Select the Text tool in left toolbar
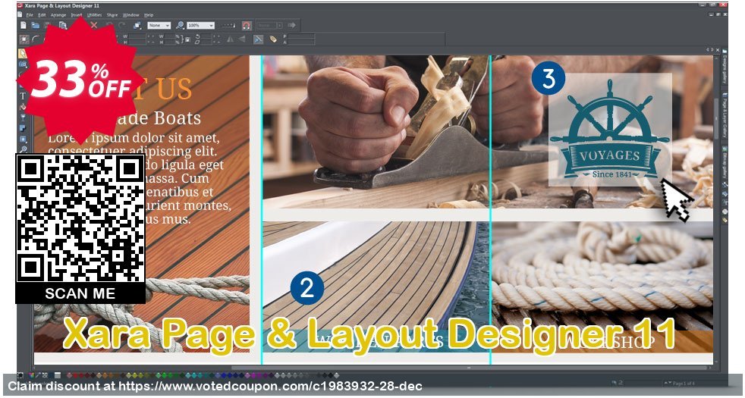 coord(22,96)
